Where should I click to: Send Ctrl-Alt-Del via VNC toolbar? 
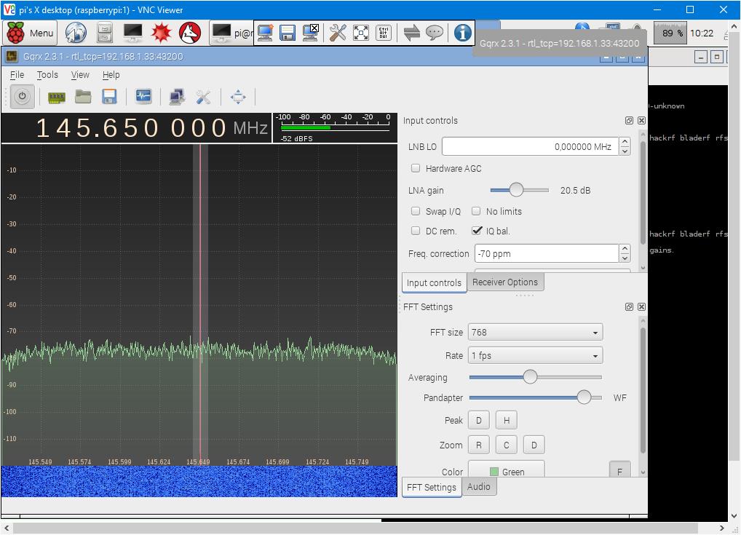[384, 33]
